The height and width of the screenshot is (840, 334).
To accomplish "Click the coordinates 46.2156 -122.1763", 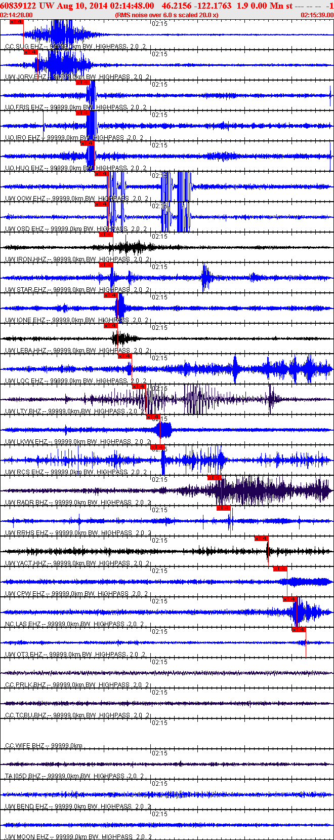I will [x=196, y=6].
